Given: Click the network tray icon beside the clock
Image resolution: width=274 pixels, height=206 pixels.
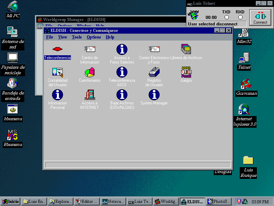Looking at the screenshot, I should pos(245,202).
